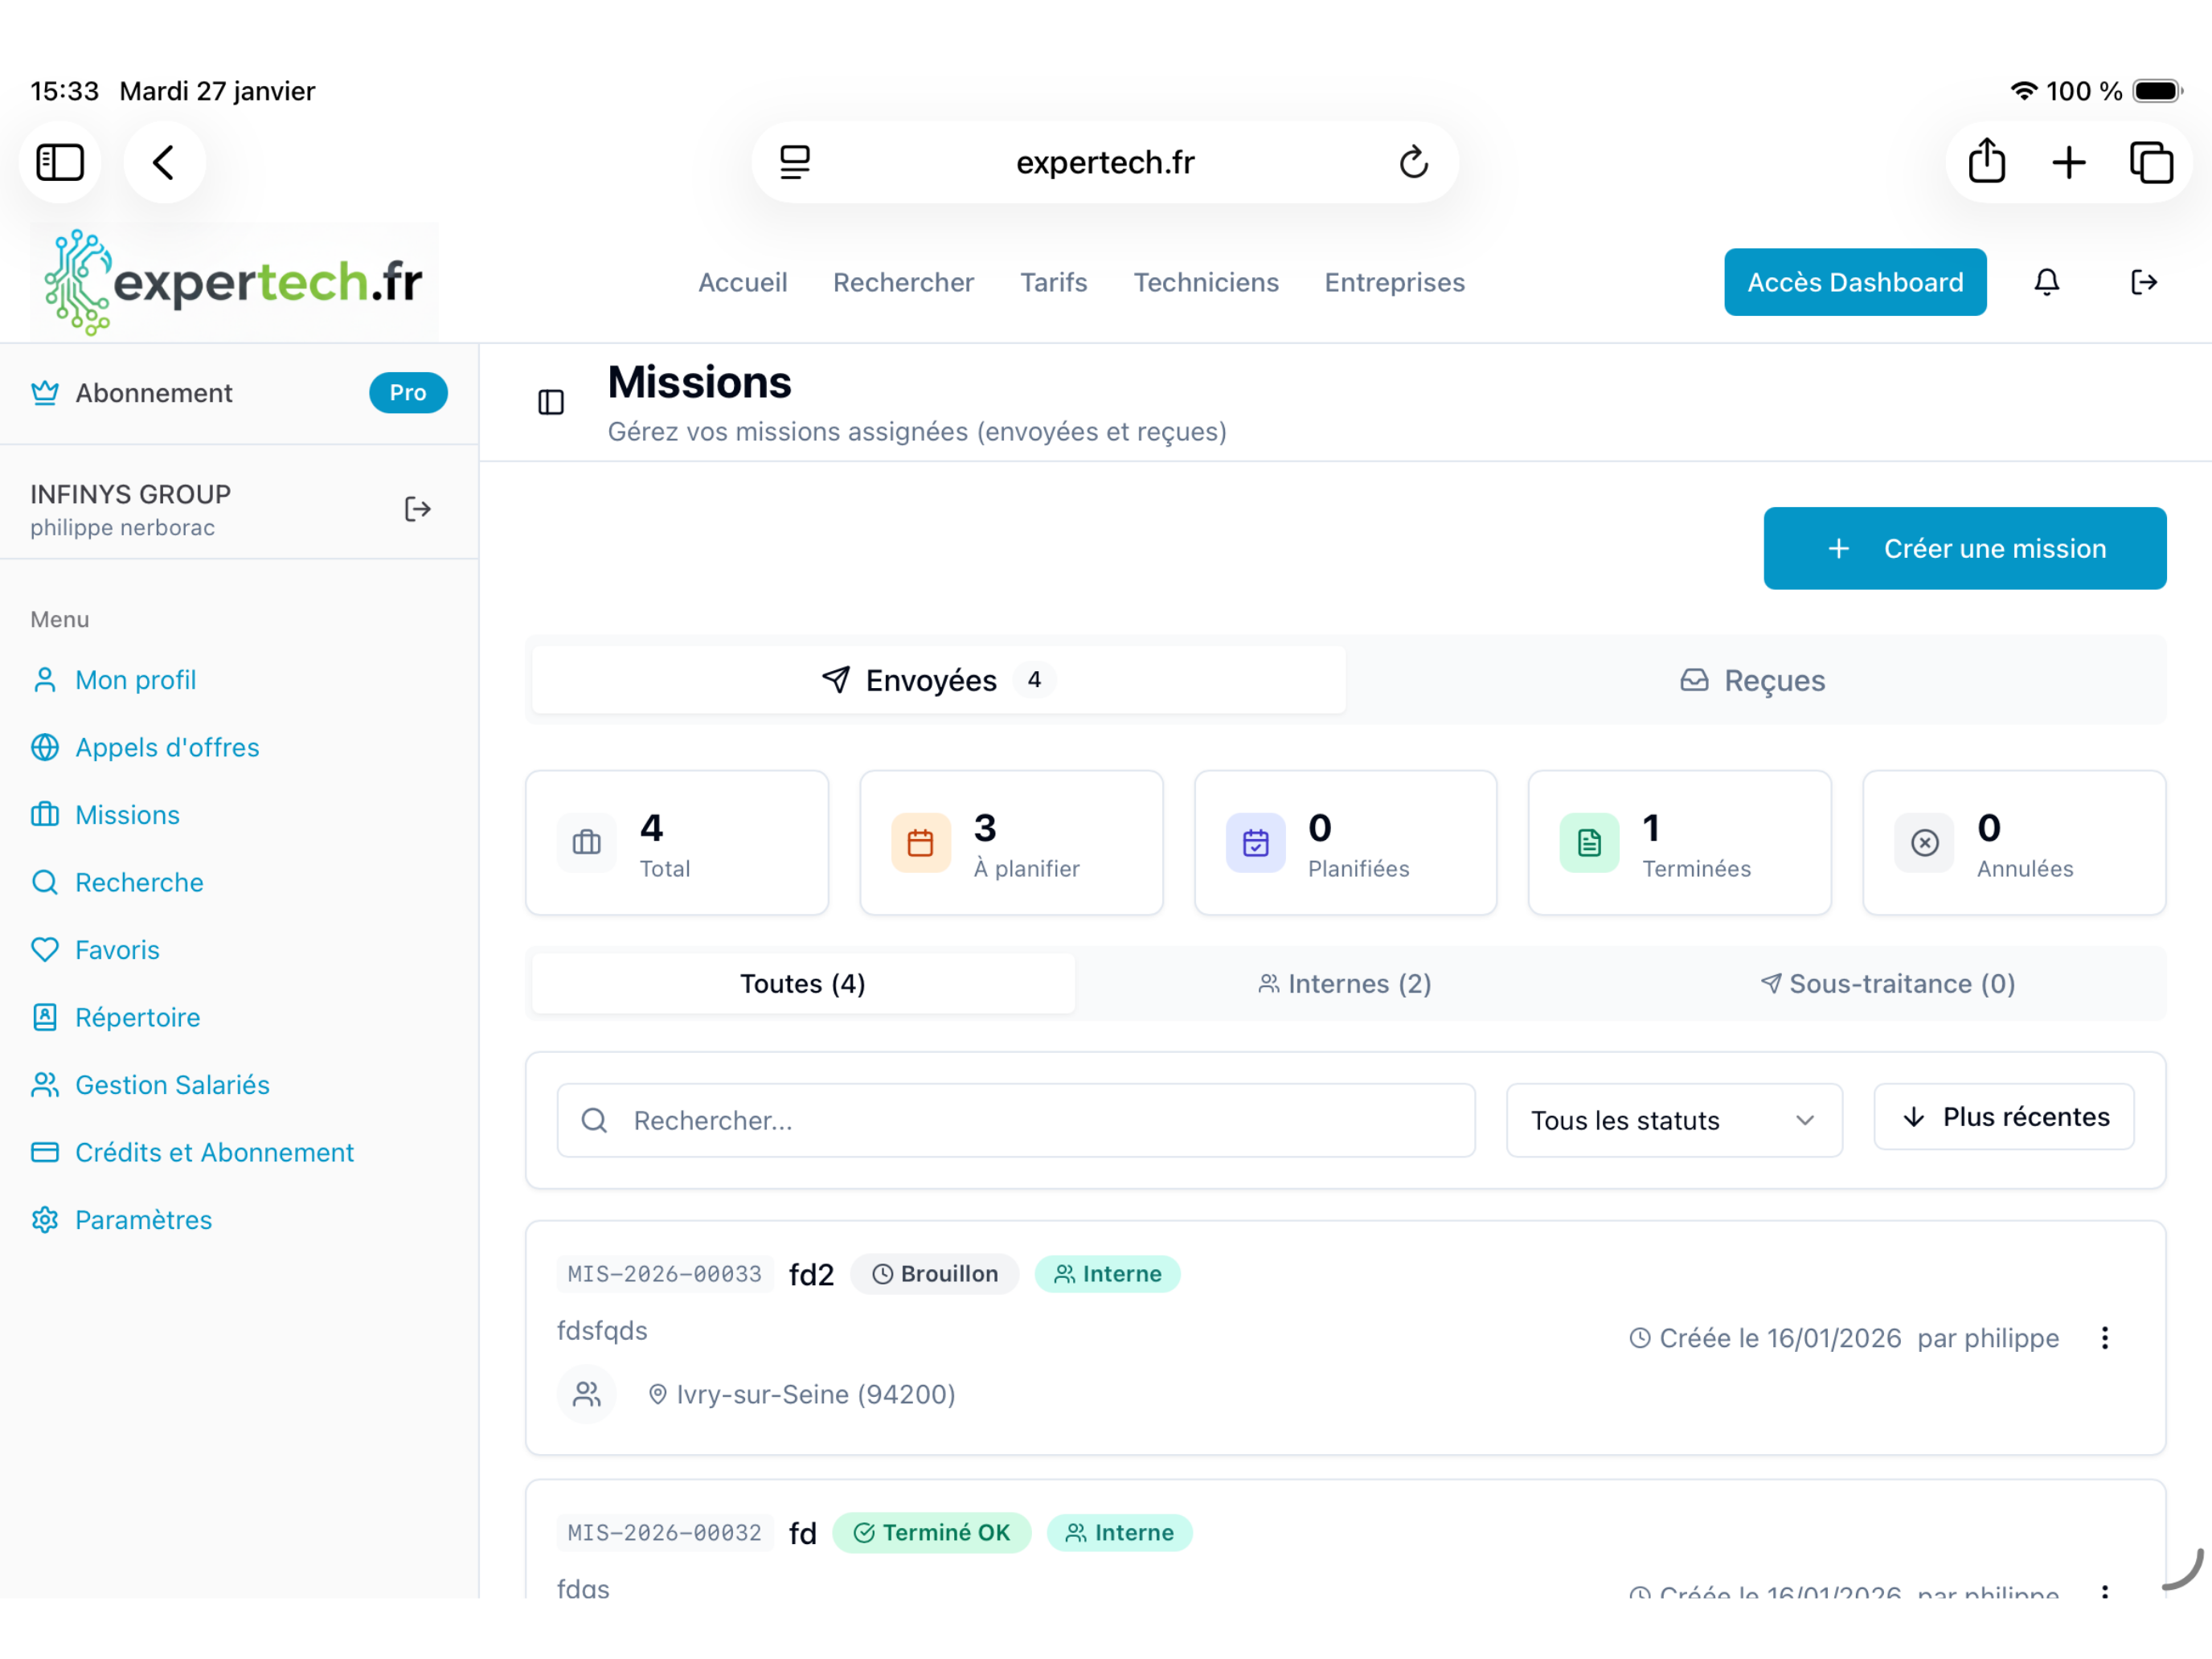Click crown icon next to Abonnement
This screenshot has height=1659, width=2212.
tap(45, 392)
